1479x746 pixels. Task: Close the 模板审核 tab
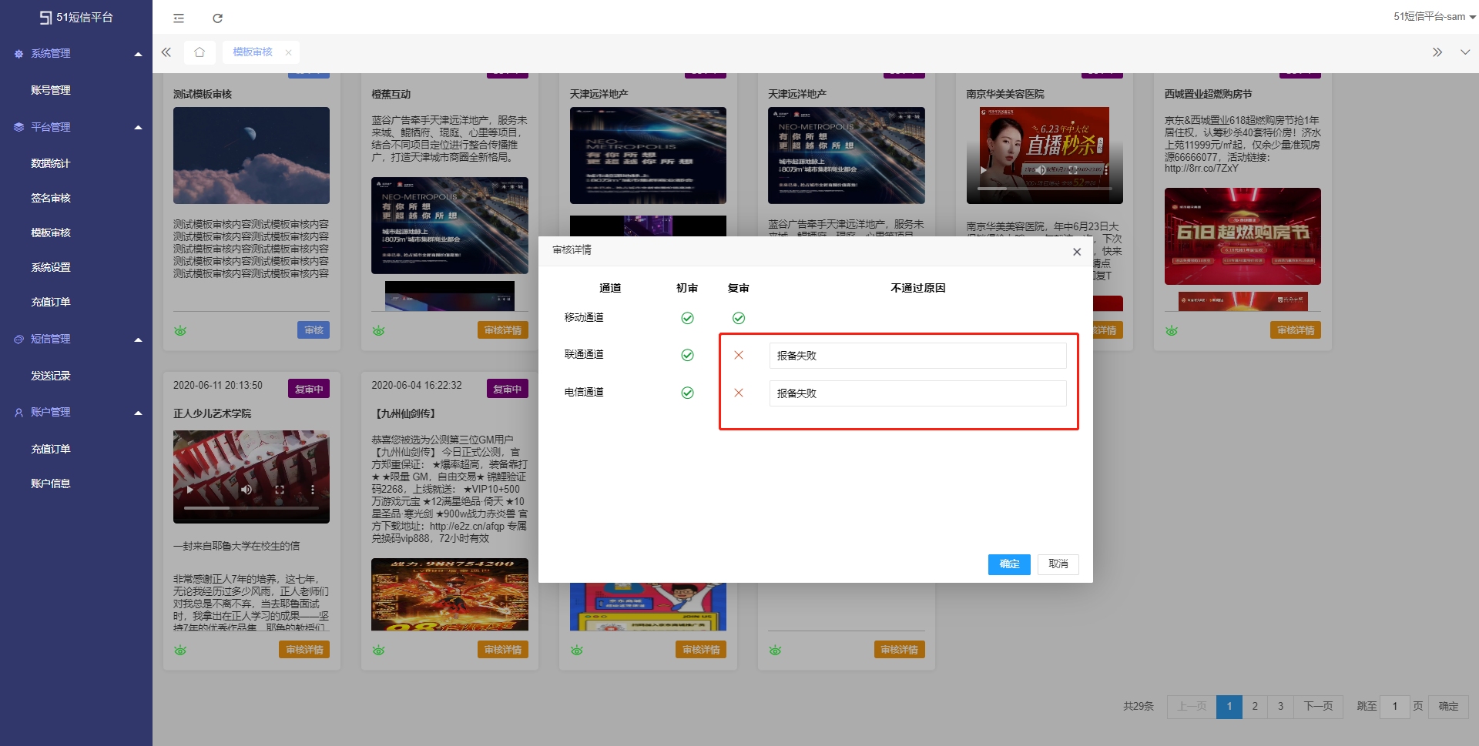click(288, 52)
